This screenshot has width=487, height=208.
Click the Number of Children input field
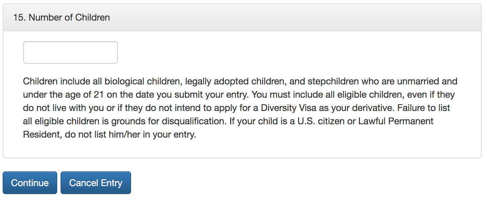pyautogui.click(x=71, y=52)
